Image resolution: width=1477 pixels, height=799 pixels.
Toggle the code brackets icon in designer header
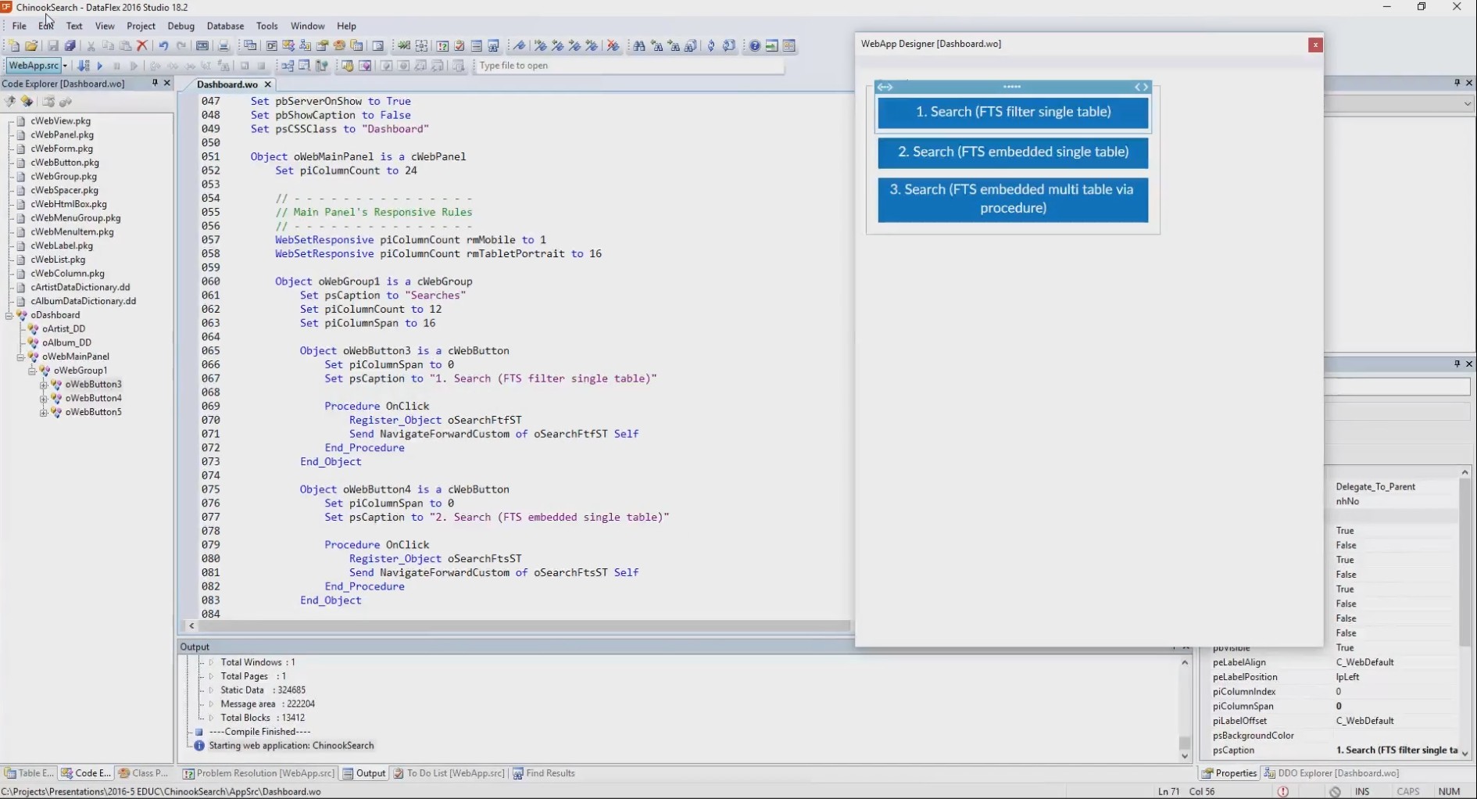coord(1142,87)
